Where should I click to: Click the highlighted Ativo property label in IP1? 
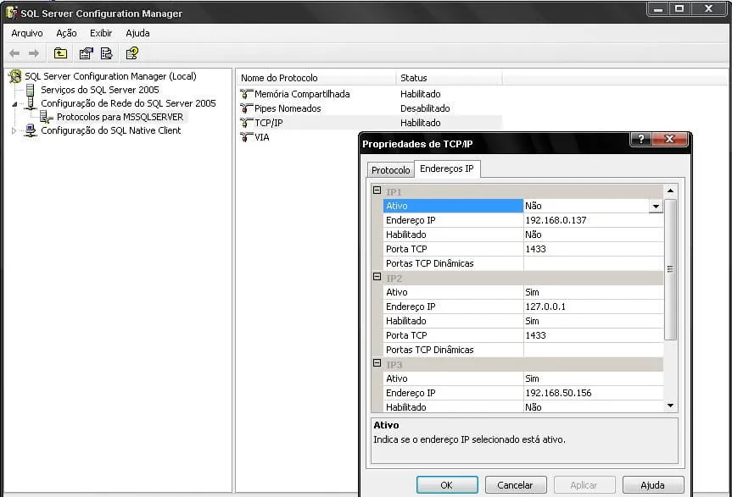[x=453, y=206]
